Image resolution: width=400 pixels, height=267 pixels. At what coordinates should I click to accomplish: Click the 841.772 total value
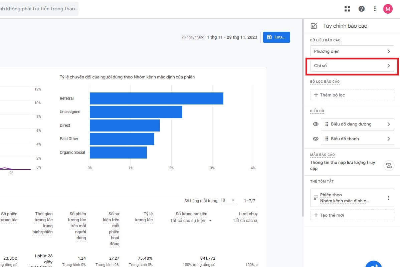(x=208, y=258)
